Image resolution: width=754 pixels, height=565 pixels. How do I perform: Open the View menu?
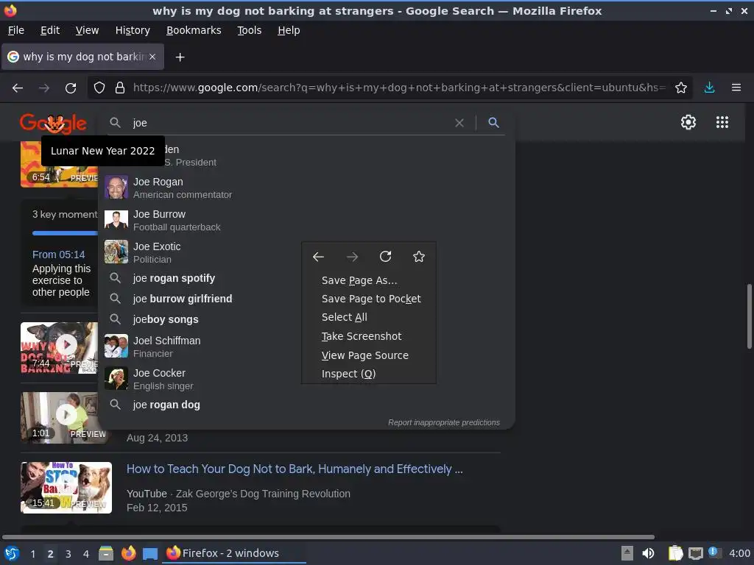[87, 30]
